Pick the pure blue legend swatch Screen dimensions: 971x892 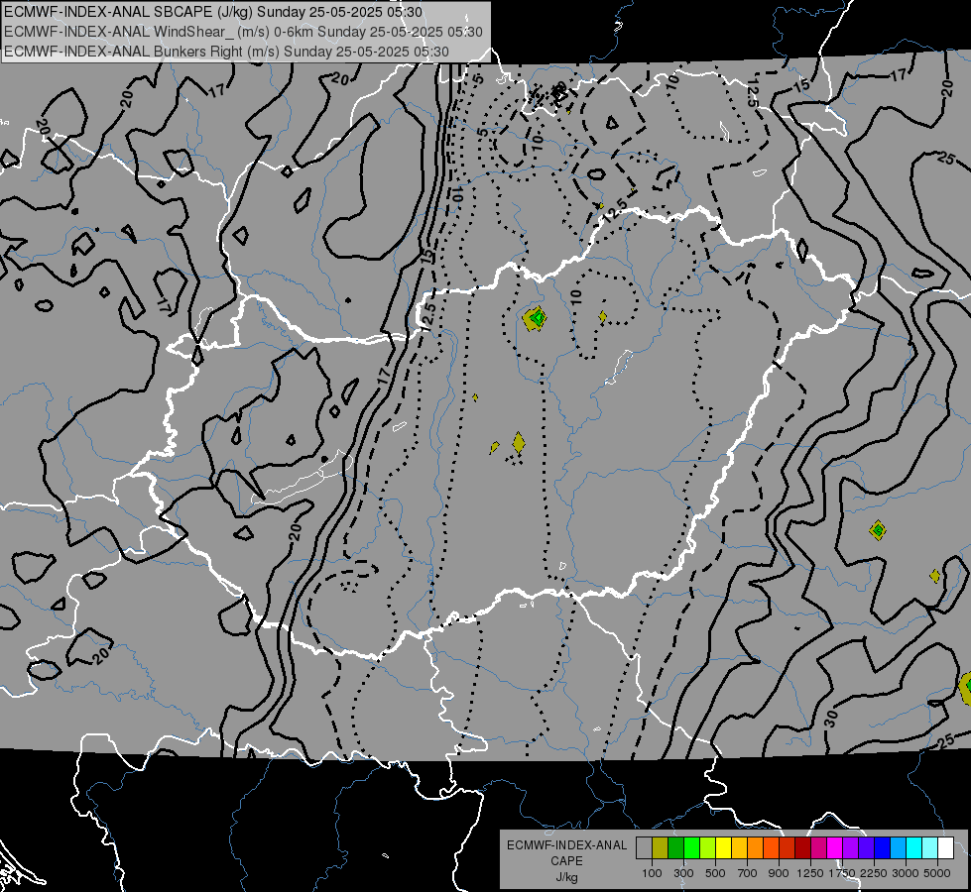[x=882, y=847]
